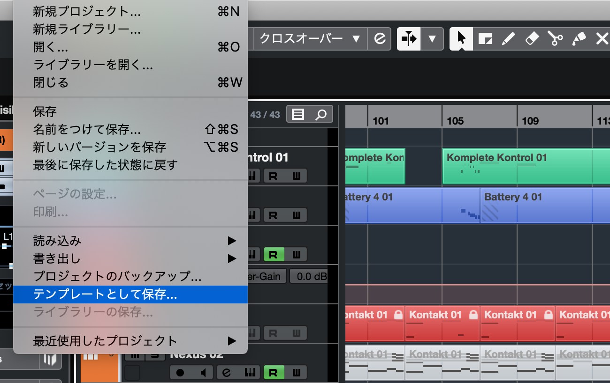This screenshot has width=610, height=383.
Task: Activate the Glue tool
Action: (x=579, y=38)
